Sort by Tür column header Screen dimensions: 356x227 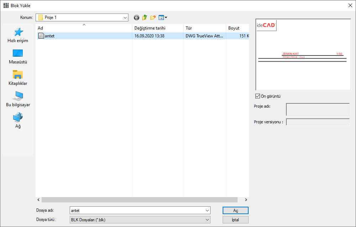(204, 28)
